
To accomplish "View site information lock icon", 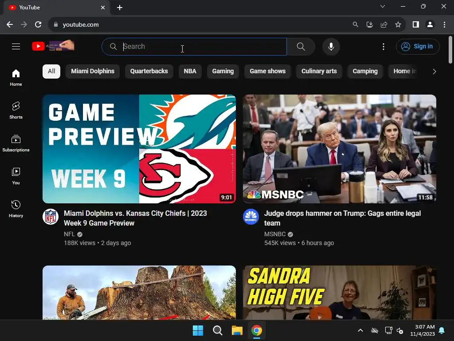I will [x=56, y=25].
